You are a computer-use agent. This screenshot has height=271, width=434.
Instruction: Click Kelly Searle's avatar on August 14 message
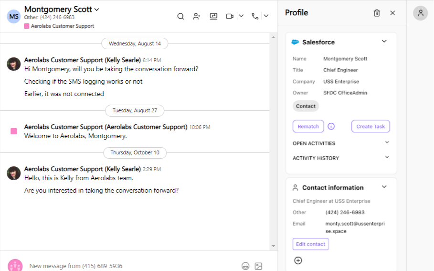(13, 65)
